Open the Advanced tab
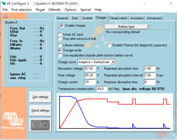Viewport: 177px width, 140px height. [x=154, y=18]
